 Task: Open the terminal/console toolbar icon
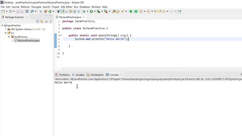click(27, 11)
